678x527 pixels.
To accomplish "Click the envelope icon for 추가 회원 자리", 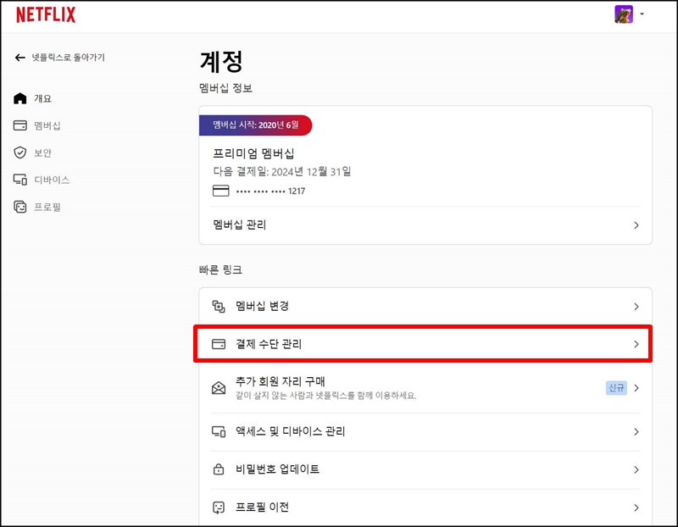I will 219,388.
